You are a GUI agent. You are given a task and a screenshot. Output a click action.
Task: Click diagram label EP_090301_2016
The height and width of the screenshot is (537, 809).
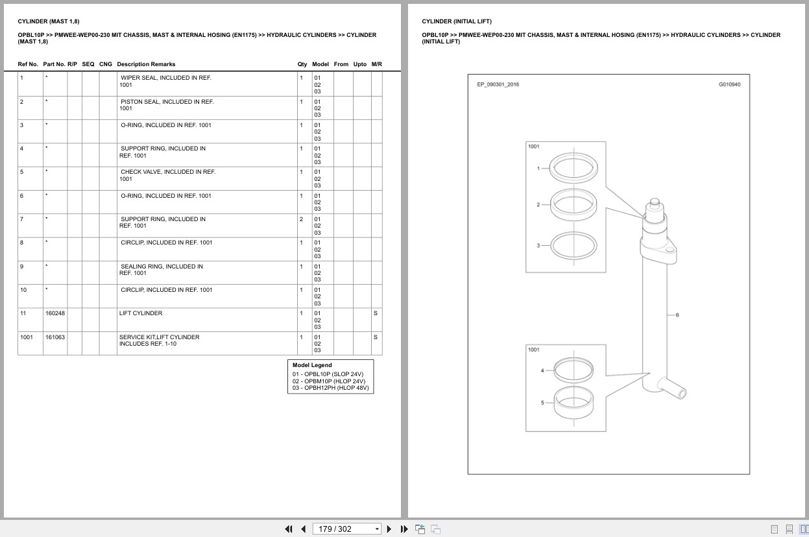(x=498, y=84)
